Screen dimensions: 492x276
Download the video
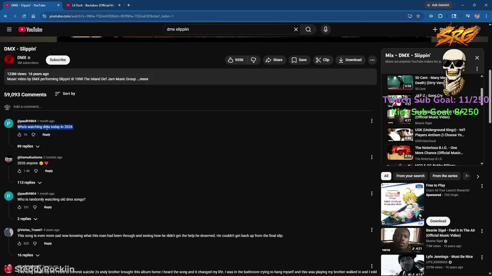tap(350, 60)
